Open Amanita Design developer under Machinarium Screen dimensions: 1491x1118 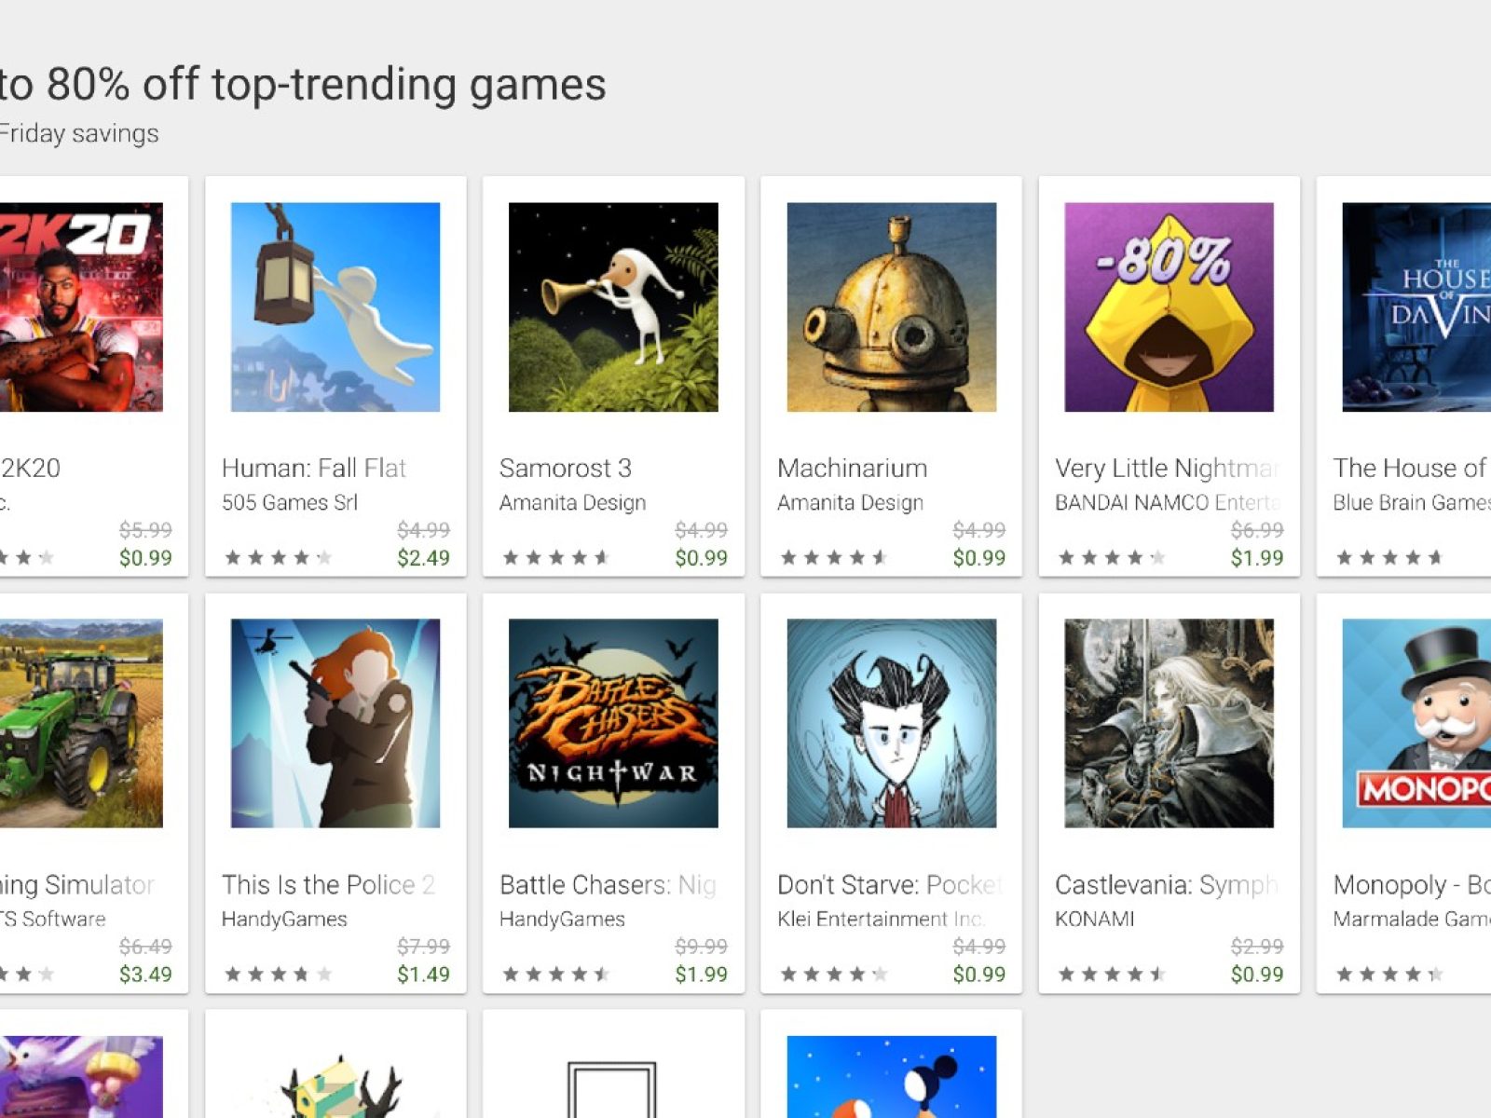[x=850, y=503]
